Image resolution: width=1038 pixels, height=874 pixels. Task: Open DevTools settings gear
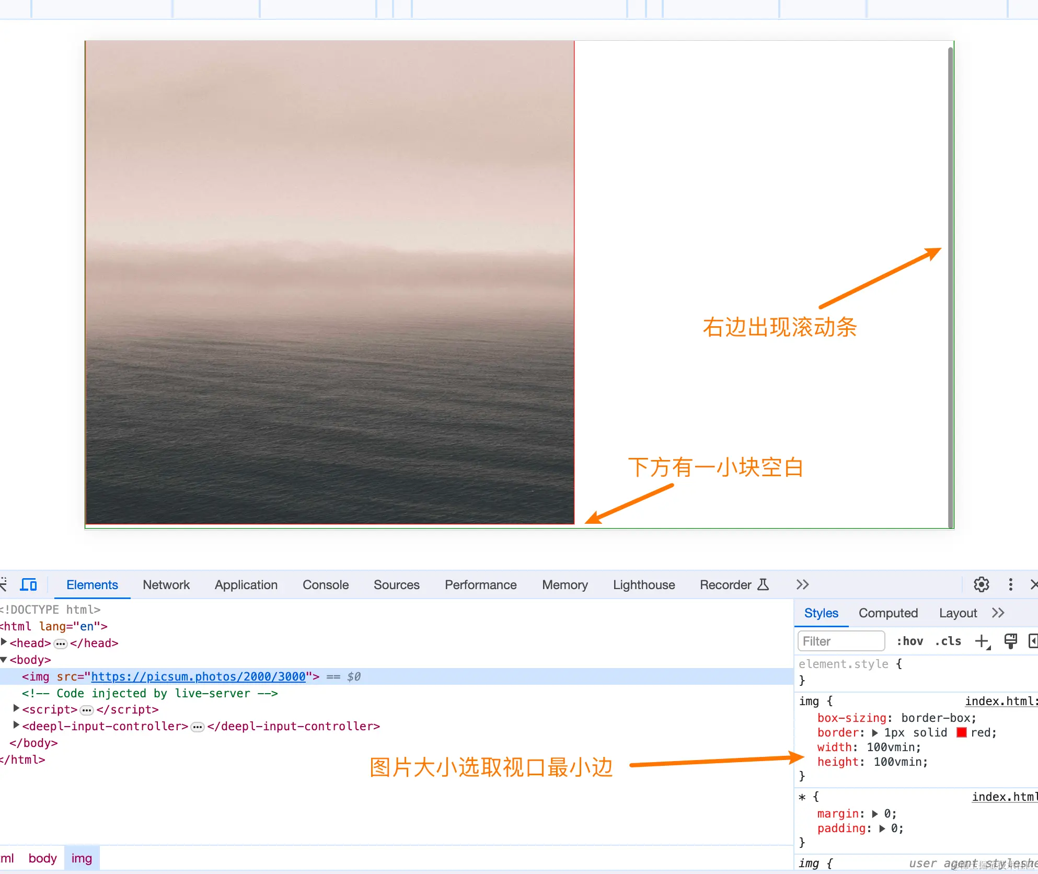pyautogui.click(x=981, y=584)
